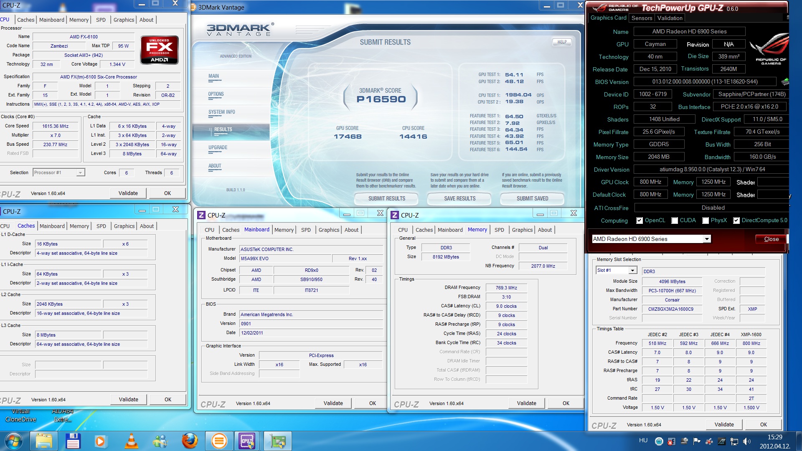The width and height of the screenshot is (802, 451).
Task: Toggle the CUDA checkbox in GPU-Z
Action: pos(675,220)
